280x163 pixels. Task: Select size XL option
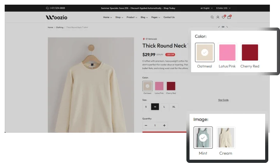174,106
